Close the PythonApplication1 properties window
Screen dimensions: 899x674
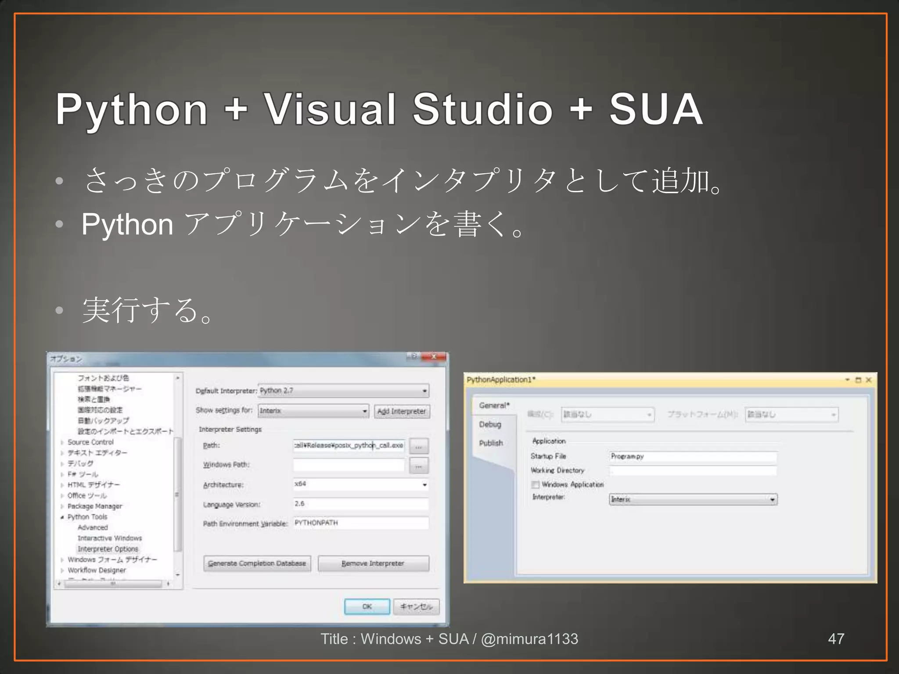869,380
